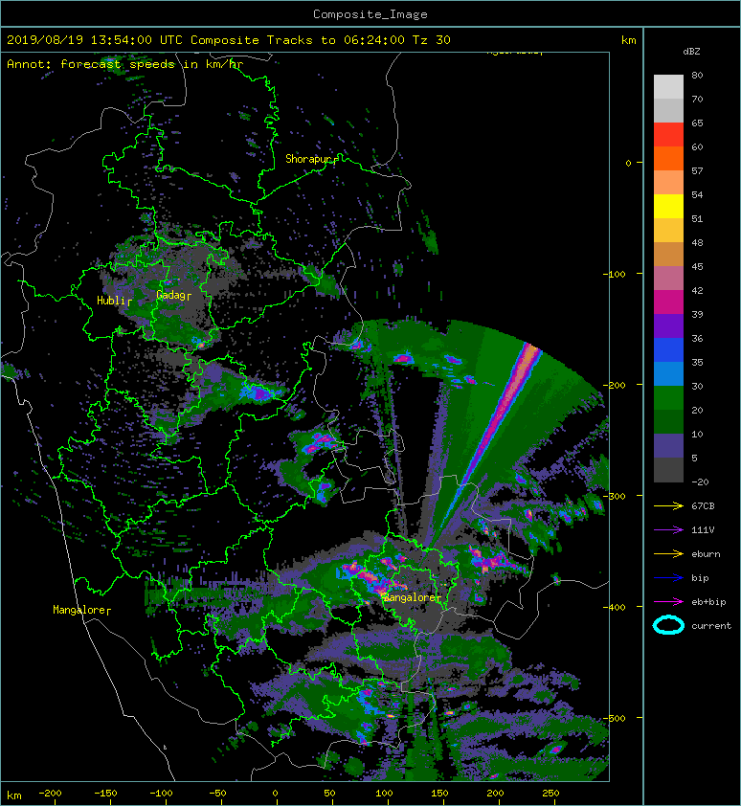Click the Hubli city label

[x=110, y=301]
